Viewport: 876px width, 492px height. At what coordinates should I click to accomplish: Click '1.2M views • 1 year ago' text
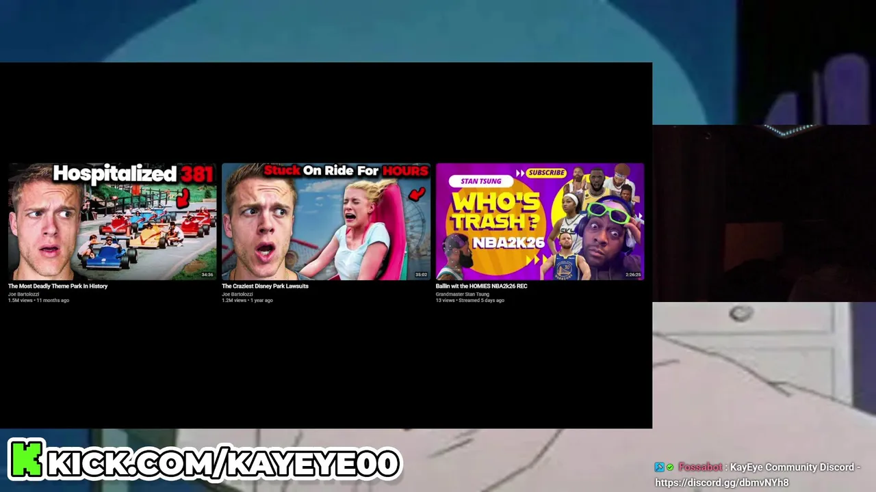(247, 301)
